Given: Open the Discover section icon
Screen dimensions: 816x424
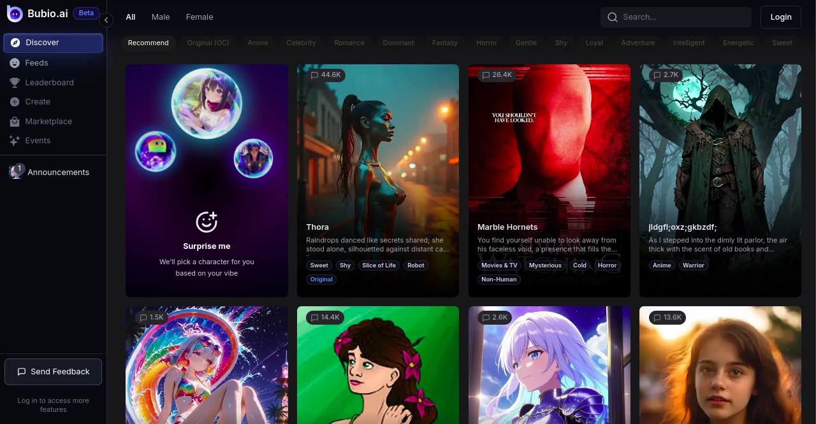Looking at the screenshot, I should click(x=15, y=43).
